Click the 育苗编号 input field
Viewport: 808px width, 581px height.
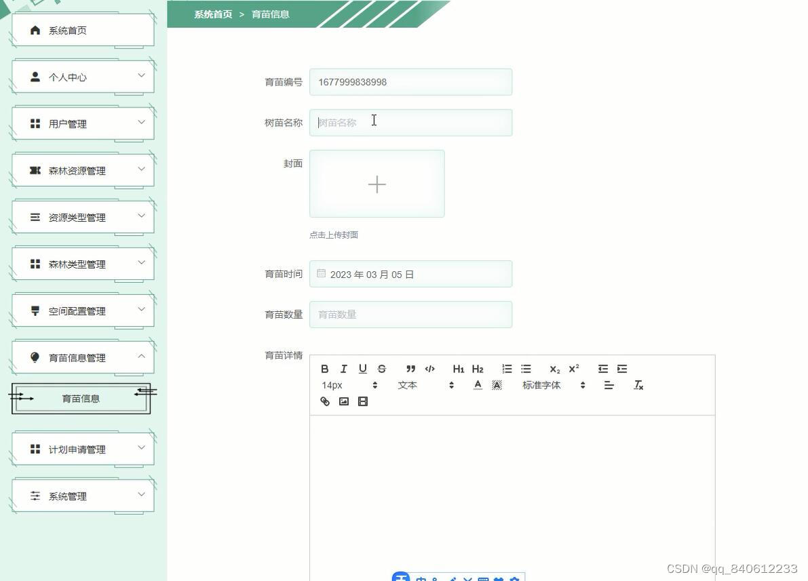[410, 82]
